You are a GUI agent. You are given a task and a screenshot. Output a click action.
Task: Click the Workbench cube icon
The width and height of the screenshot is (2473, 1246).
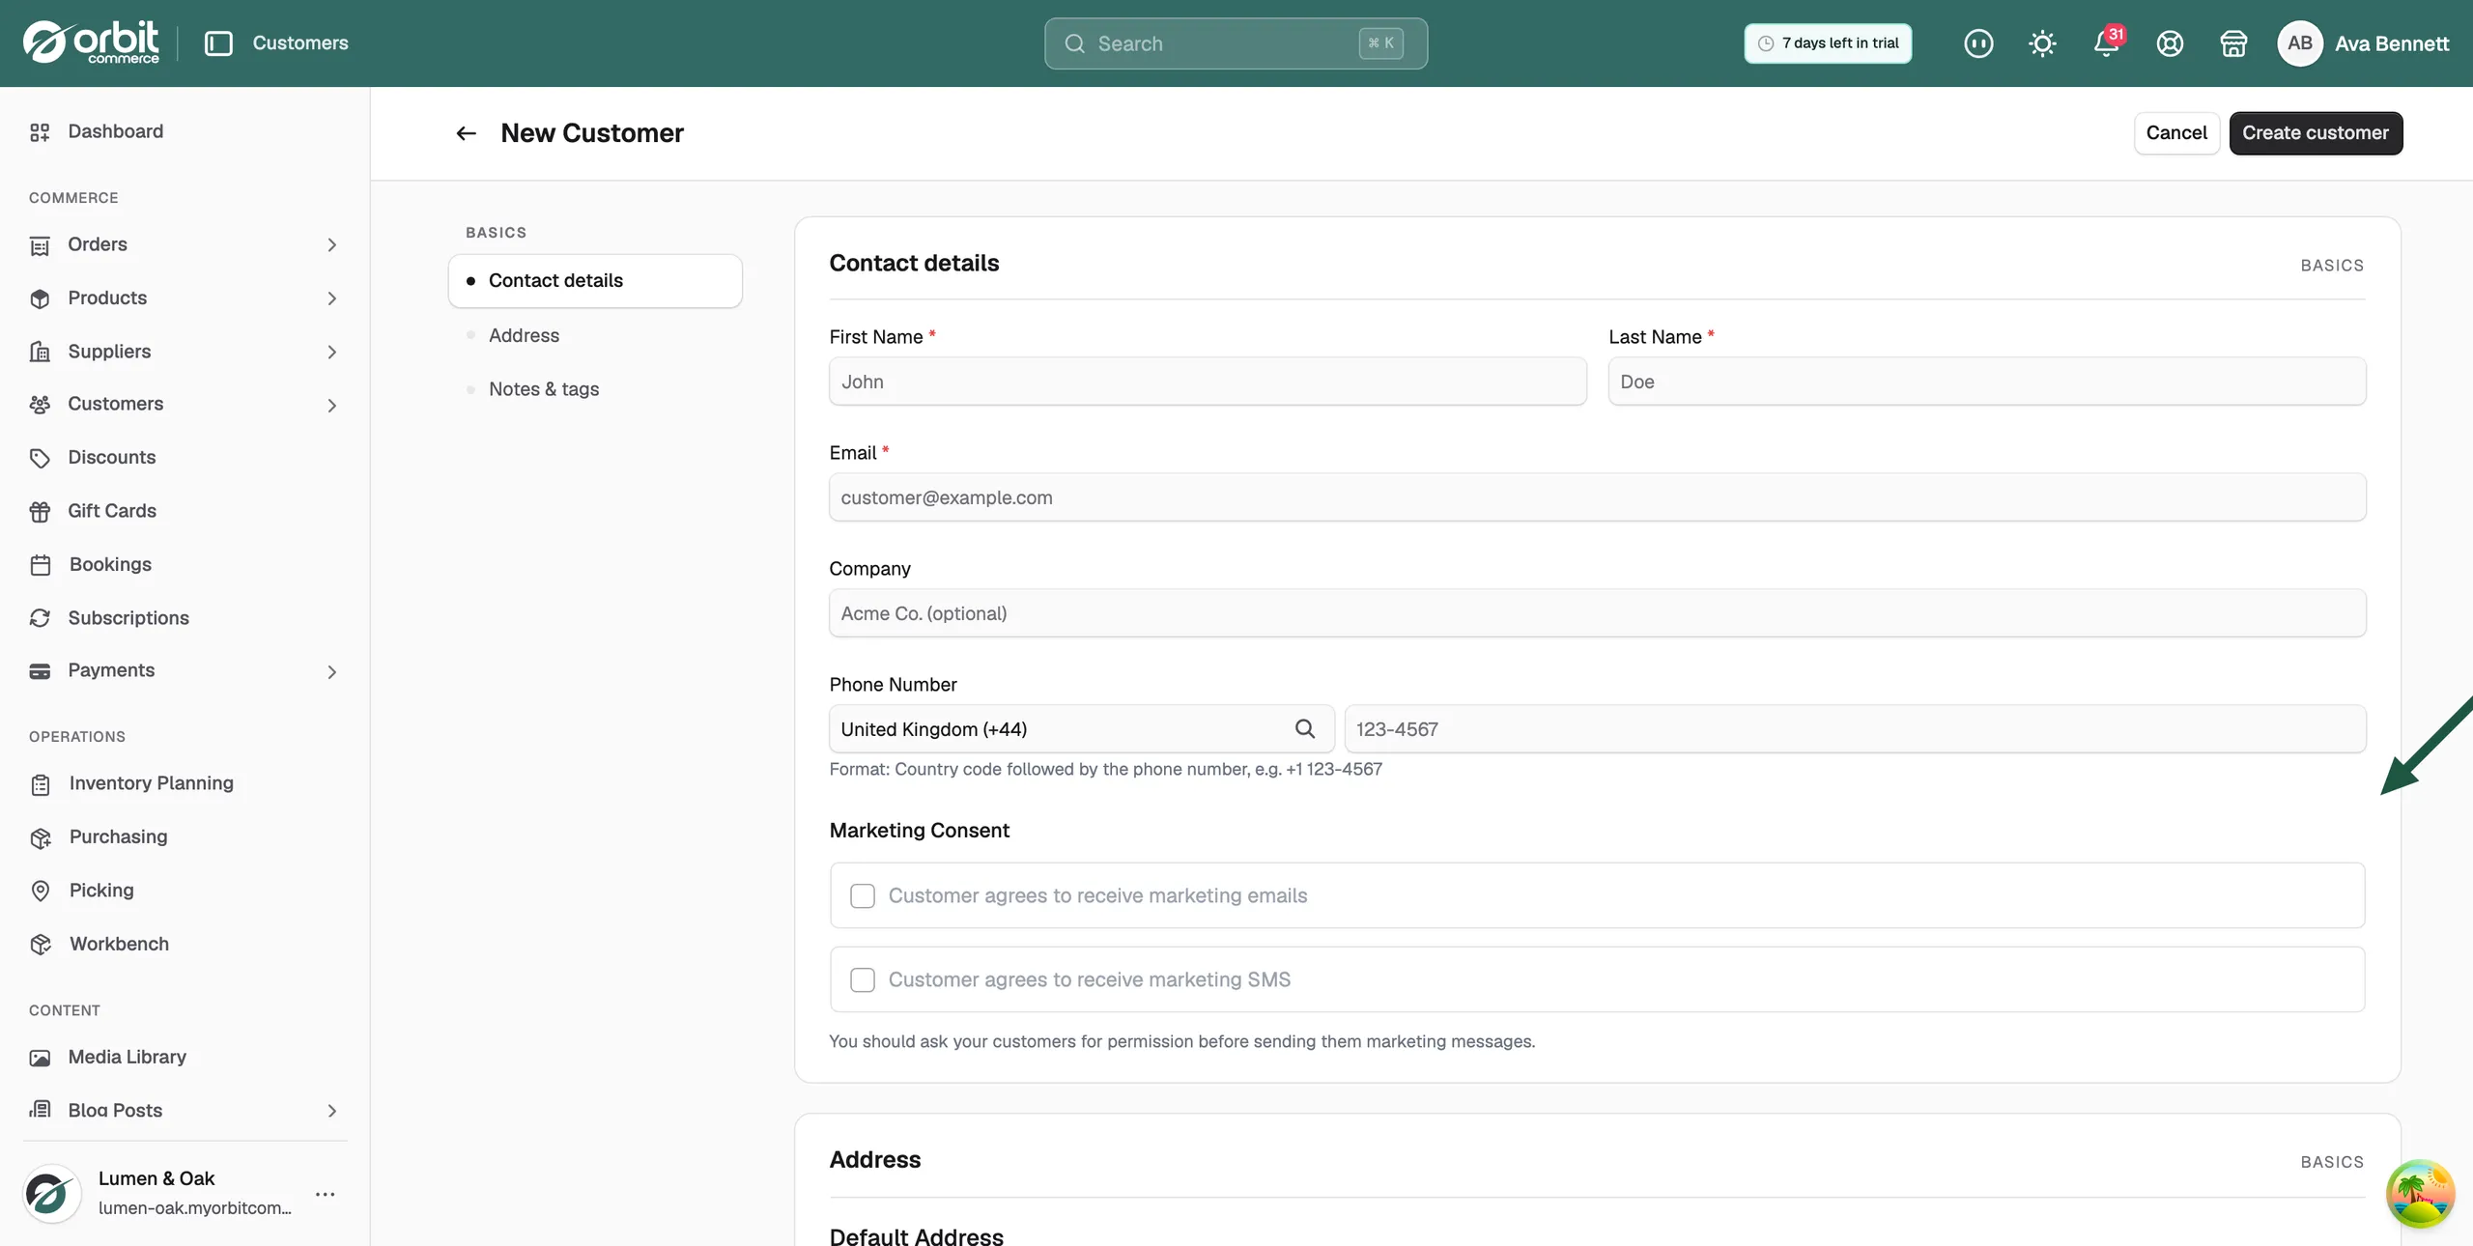40,945
